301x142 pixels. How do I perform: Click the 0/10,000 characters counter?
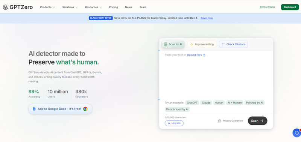point(176,118)
